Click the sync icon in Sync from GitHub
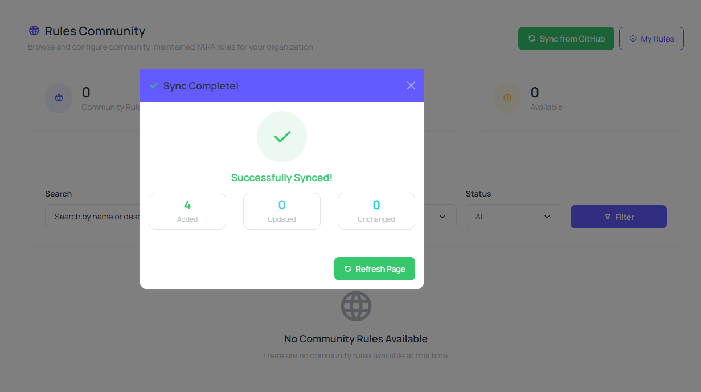The width and height of the screenshot is (701, 392). click(532, 39)
